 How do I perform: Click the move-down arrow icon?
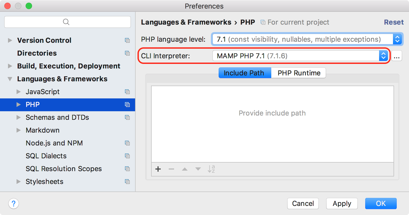(198, 169)
